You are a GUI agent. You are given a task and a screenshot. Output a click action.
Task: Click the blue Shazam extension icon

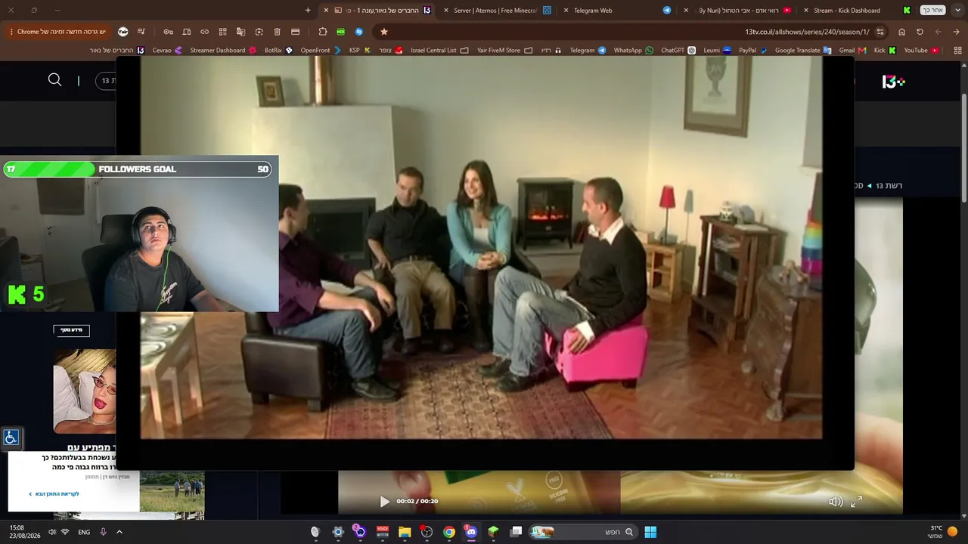(359, 32)
